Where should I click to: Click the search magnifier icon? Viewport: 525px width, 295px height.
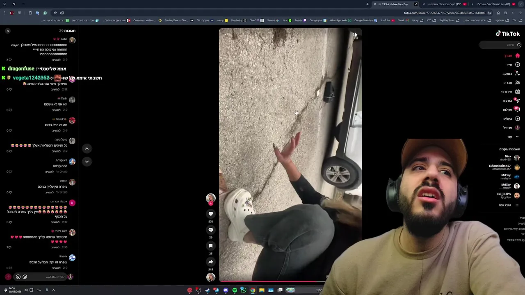coord(519,45)
